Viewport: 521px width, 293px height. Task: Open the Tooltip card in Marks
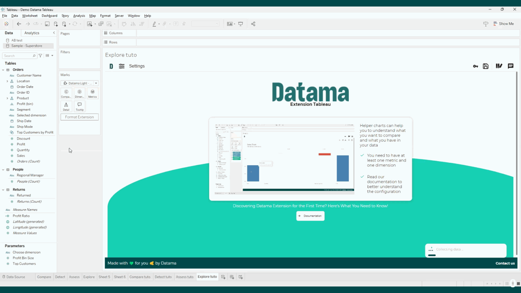click(x=79, y=107)
